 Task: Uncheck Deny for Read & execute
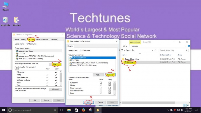pyautogui.click(x=110, y=88)
